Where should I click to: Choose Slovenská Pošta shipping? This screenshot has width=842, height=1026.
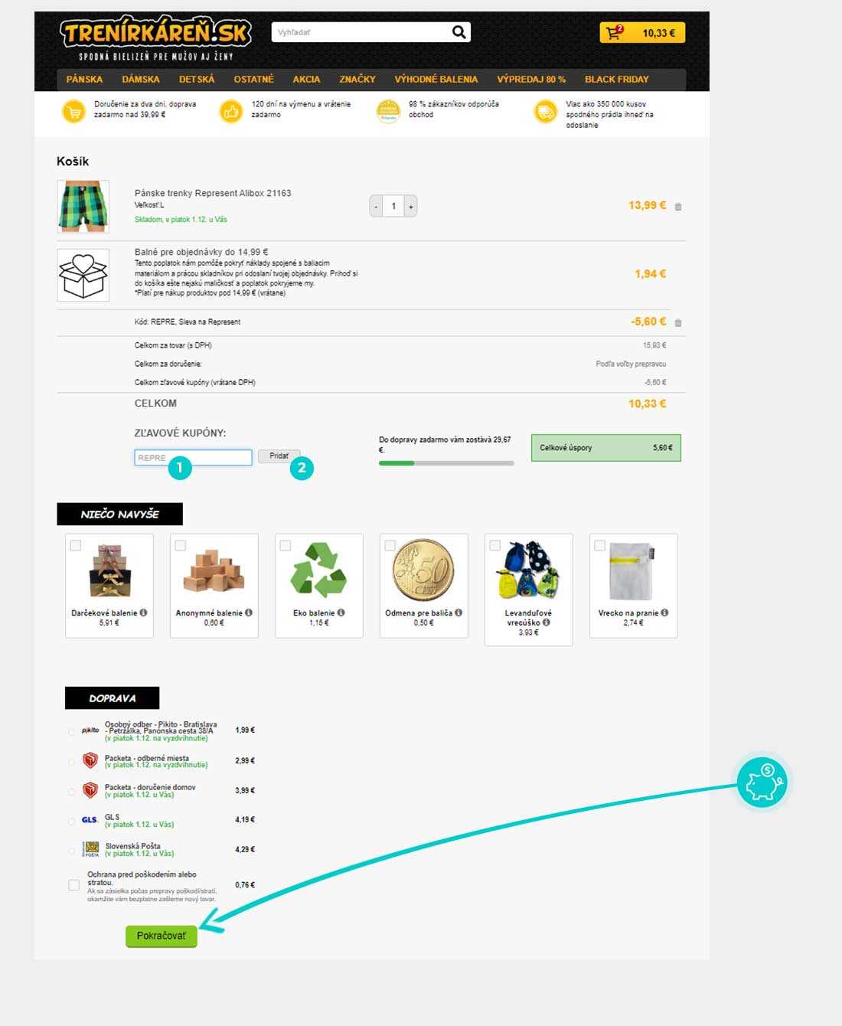tap(71, 850)
